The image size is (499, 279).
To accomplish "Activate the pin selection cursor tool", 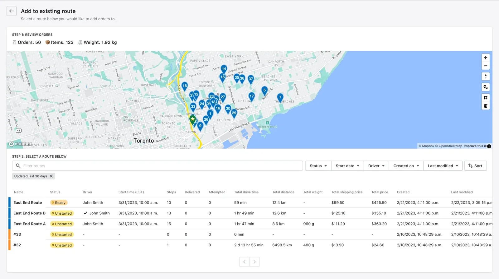I will click(486, 87).
